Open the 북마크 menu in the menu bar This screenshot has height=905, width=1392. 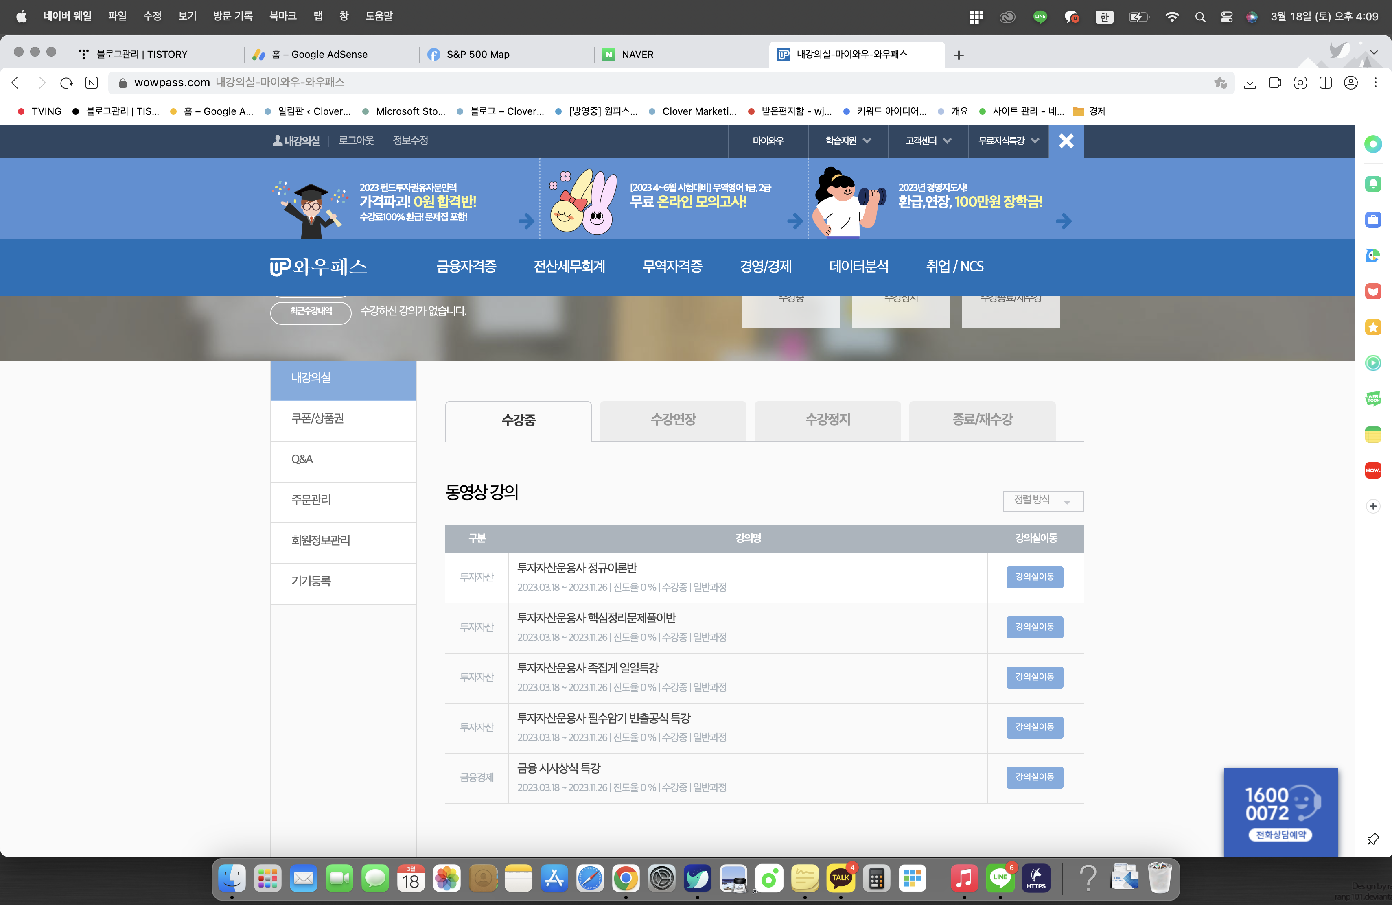coord(282,16)
